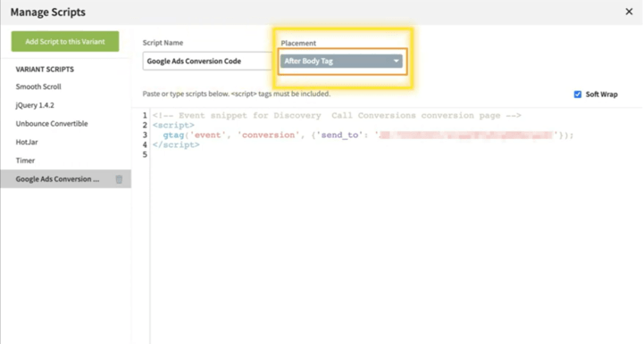Viewport: 643px width, 344px height.
Task: Open the Placement dropdown
Action: coord(341,61)
